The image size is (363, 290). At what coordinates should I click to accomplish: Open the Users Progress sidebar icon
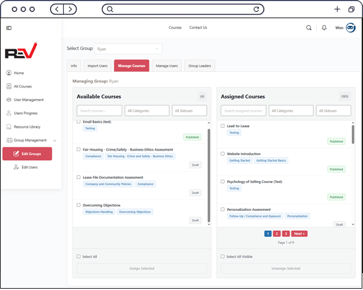pos(9,113)
